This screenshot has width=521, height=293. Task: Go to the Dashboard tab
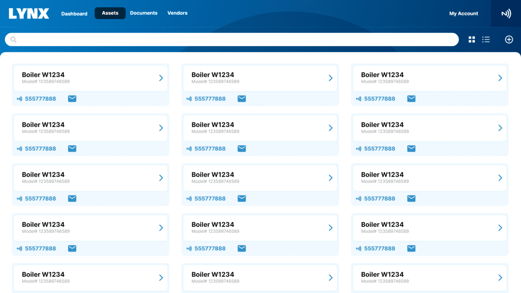pyautogui.click(x=74, y=13)
